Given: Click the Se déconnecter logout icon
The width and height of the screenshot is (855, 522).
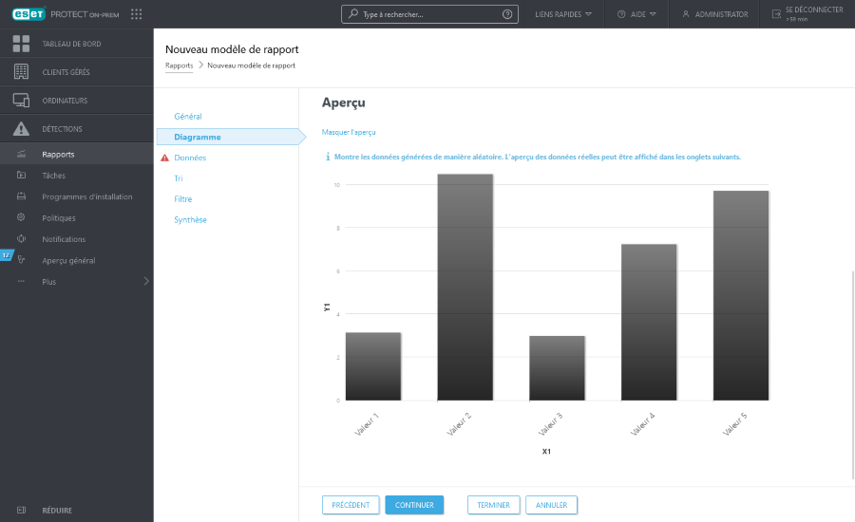Looking at the screenshot, I should [x=776, y=14].
